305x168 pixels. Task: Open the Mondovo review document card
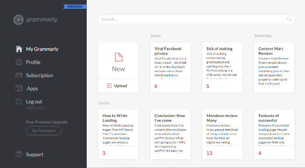point(222,134)
